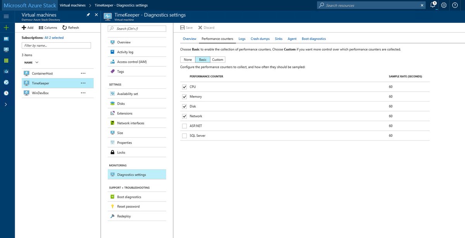Image resolution: width=465 pixels, height=238 pixels.
Task: Open Availability set settings
Action: click(137, 94)
